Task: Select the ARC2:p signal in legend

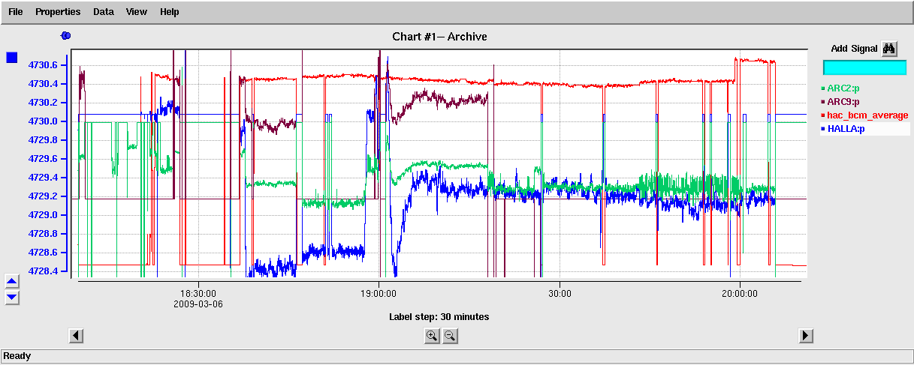Action: point(843,88)
